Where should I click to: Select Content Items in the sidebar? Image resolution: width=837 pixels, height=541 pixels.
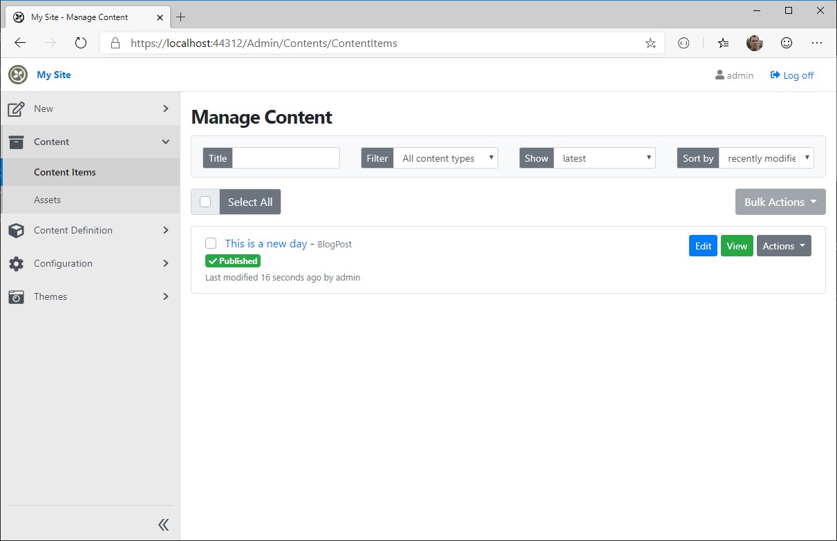(x=64, y=171)
